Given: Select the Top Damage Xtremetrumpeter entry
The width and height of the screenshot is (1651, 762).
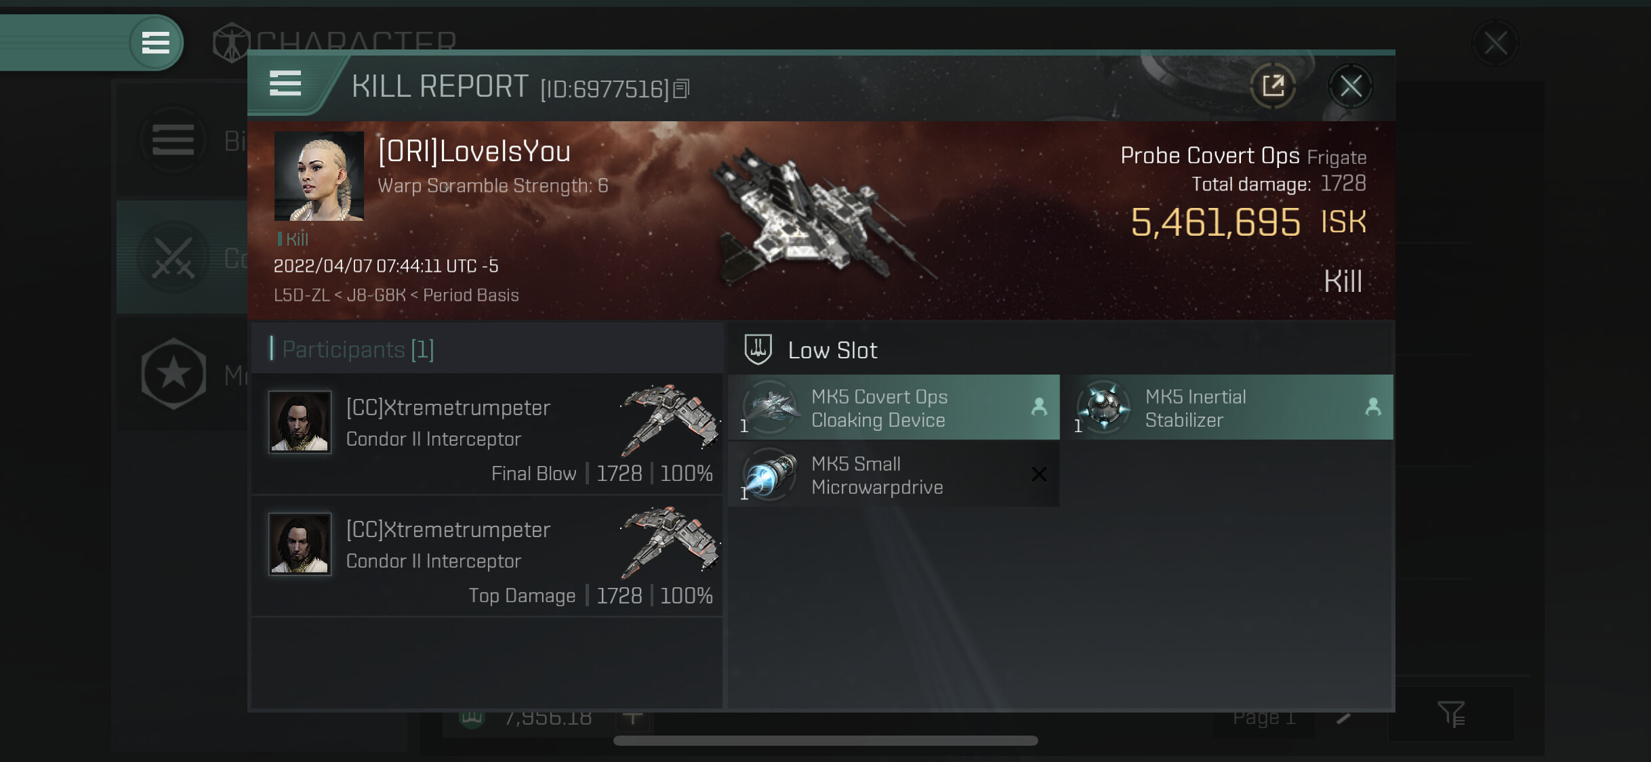Looking at the screenshot, I should point(486,556).
